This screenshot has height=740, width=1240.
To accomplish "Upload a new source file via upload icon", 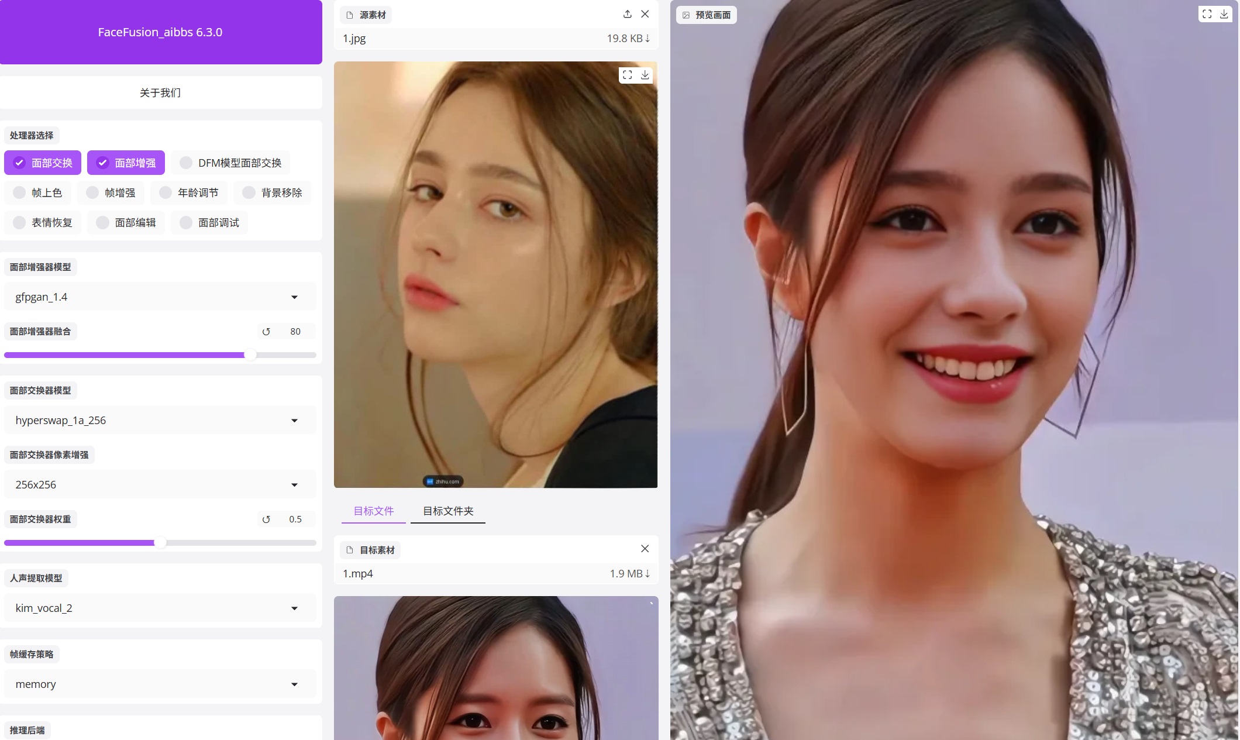I will [628, 14].
